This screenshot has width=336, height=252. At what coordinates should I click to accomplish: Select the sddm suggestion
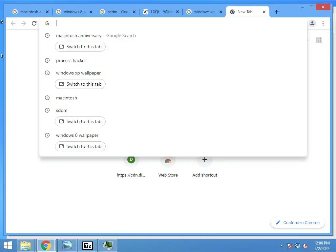point(173,110)
